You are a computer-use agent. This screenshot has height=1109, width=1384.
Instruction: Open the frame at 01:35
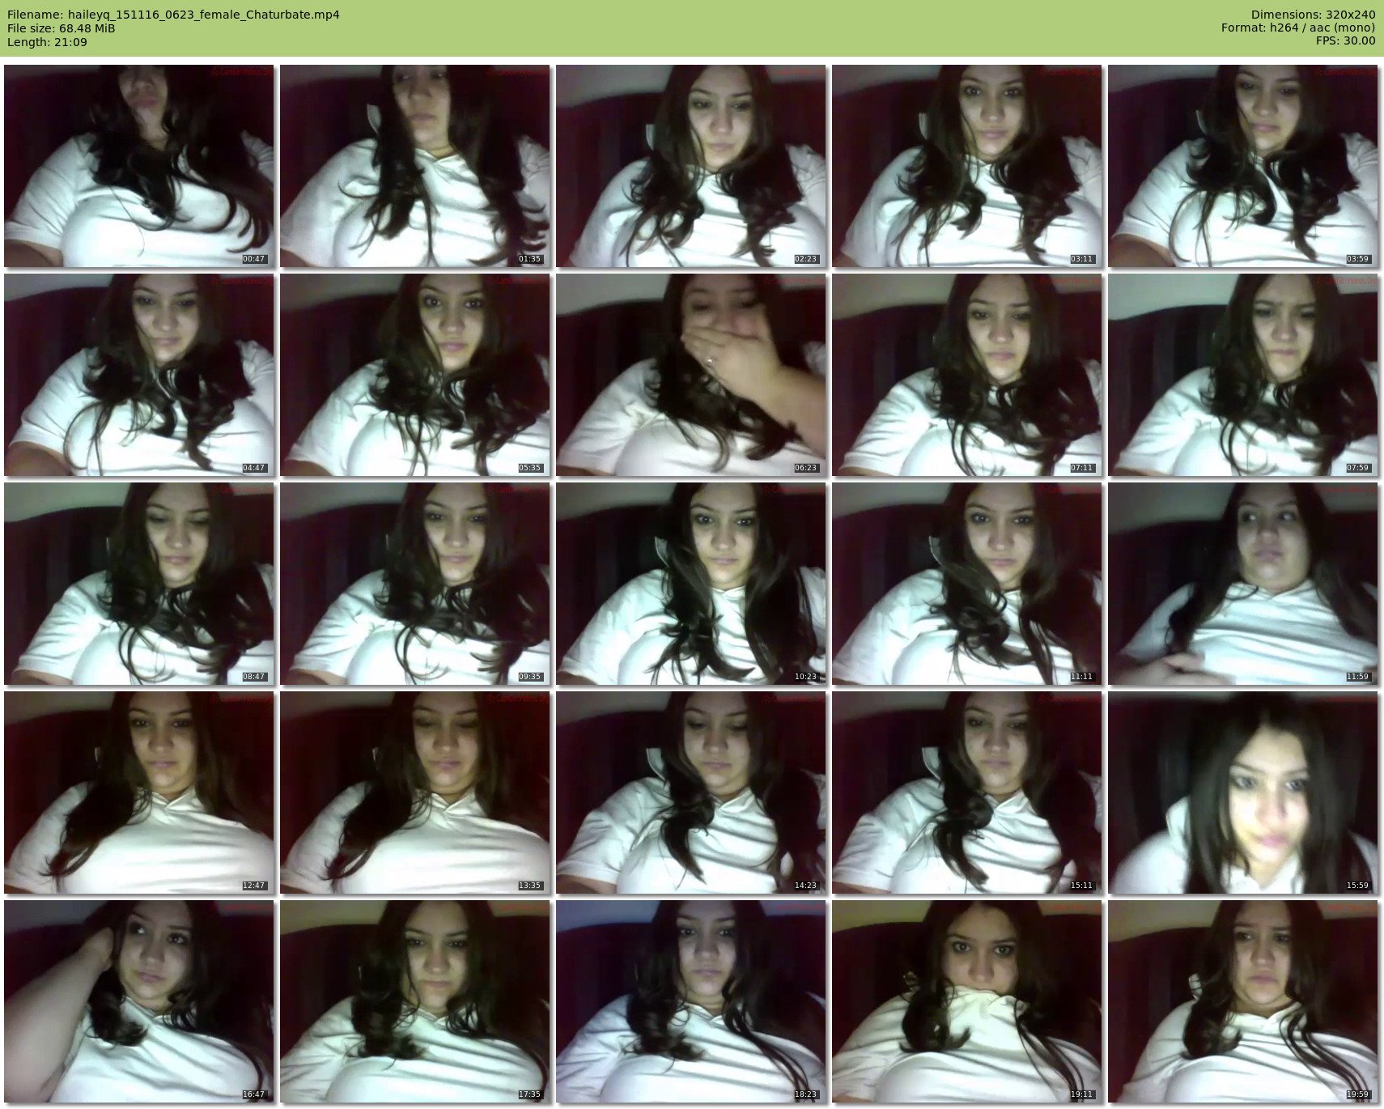point(415,166)
